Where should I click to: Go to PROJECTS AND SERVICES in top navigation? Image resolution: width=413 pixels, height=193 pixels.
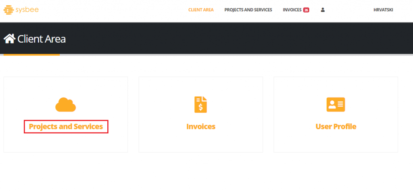[x=248, y=10]
